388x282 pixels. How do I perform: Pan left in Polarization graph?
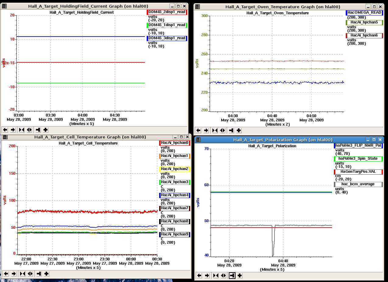[199, 276]
